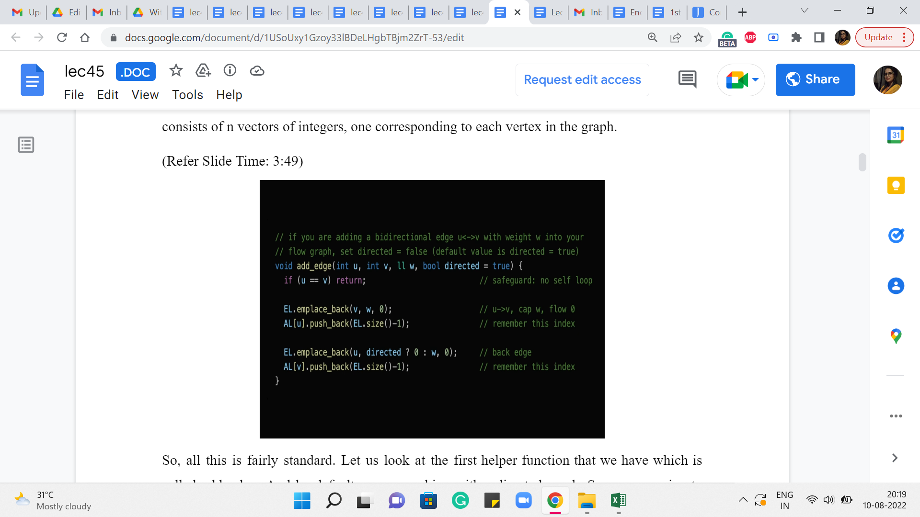Open document info icon
The height and width of the screenshot is (517, 920).
coord(230,71)
